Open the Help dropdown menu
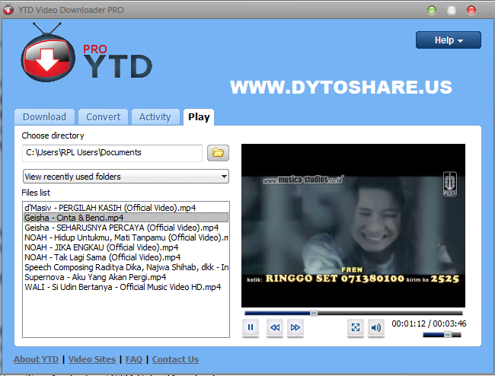This screenshot has height=376, width=495. (449, 40)
